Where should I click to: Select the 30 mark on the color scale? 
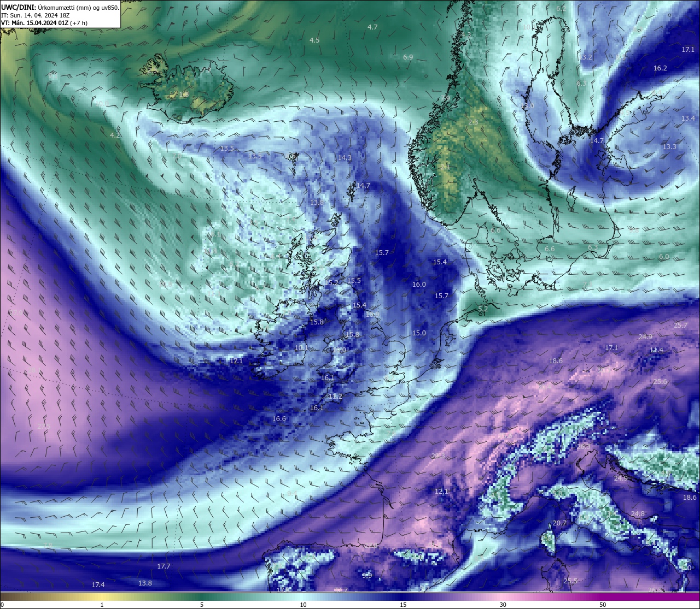pos(503,605)
